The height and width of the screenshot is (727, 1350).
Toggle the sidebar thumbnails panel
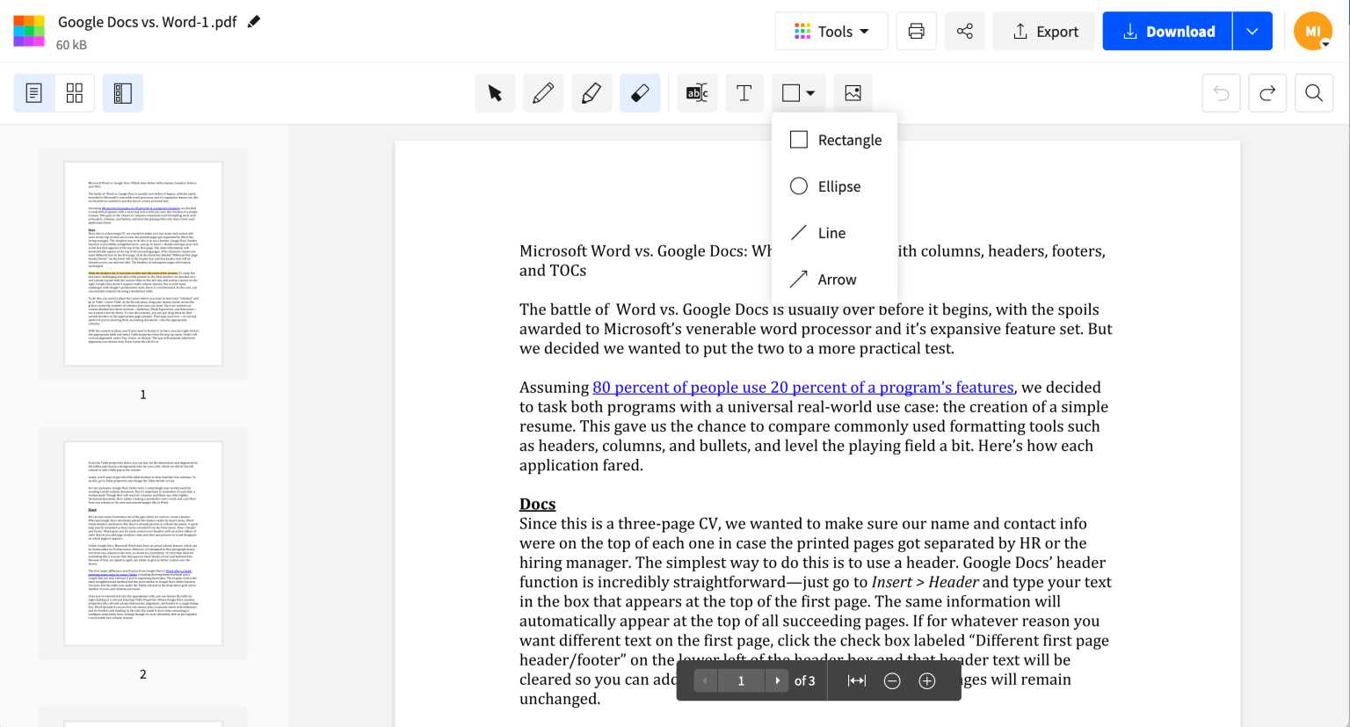[x=123, y=92]
